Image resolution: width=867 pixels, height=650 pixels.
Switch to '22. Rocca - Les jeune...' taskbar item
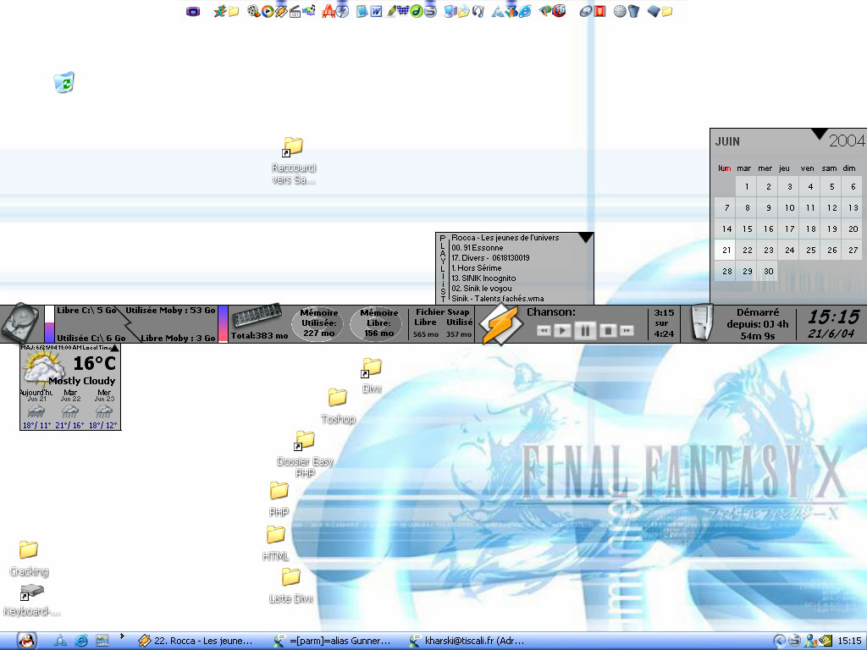click(200, 641)
